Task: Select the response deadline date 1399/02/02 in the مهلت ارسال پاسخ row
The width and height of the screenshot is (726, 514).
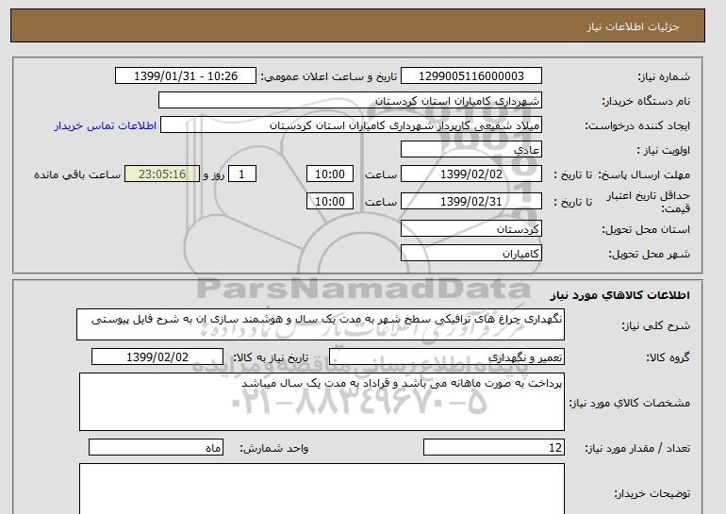Action: (x=471, y=174)
